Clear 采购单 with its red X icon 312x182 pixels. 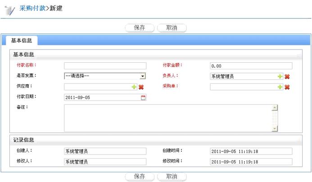coord(287,87)
